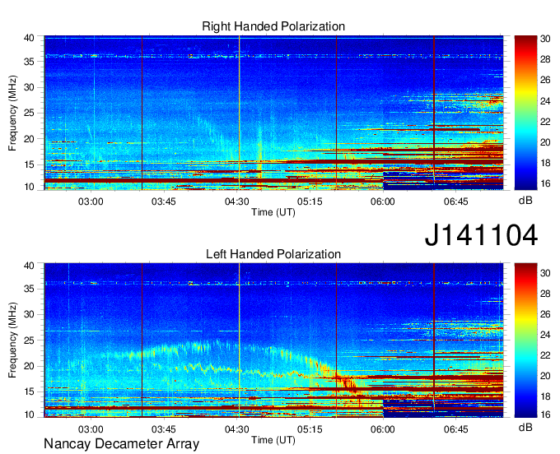560x454 pixels.
Task: Click the 25 MHz label on bottom plot
Action: click(29, 340)
